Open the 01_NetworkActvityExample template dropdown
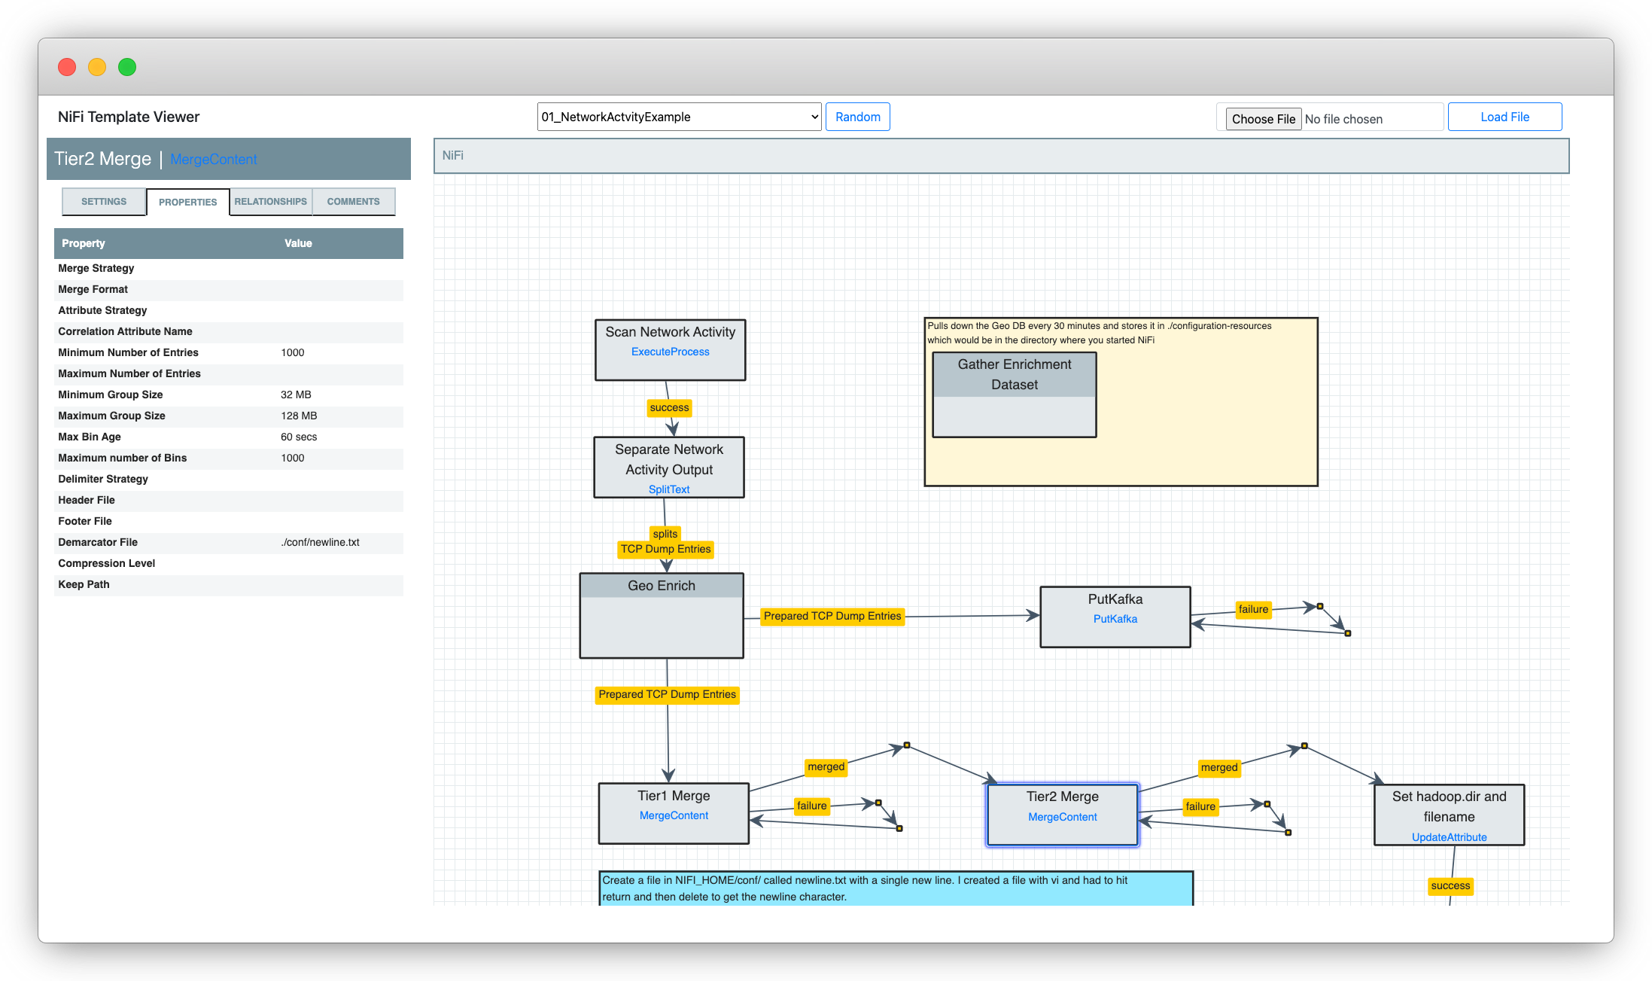 click(679, 117)
